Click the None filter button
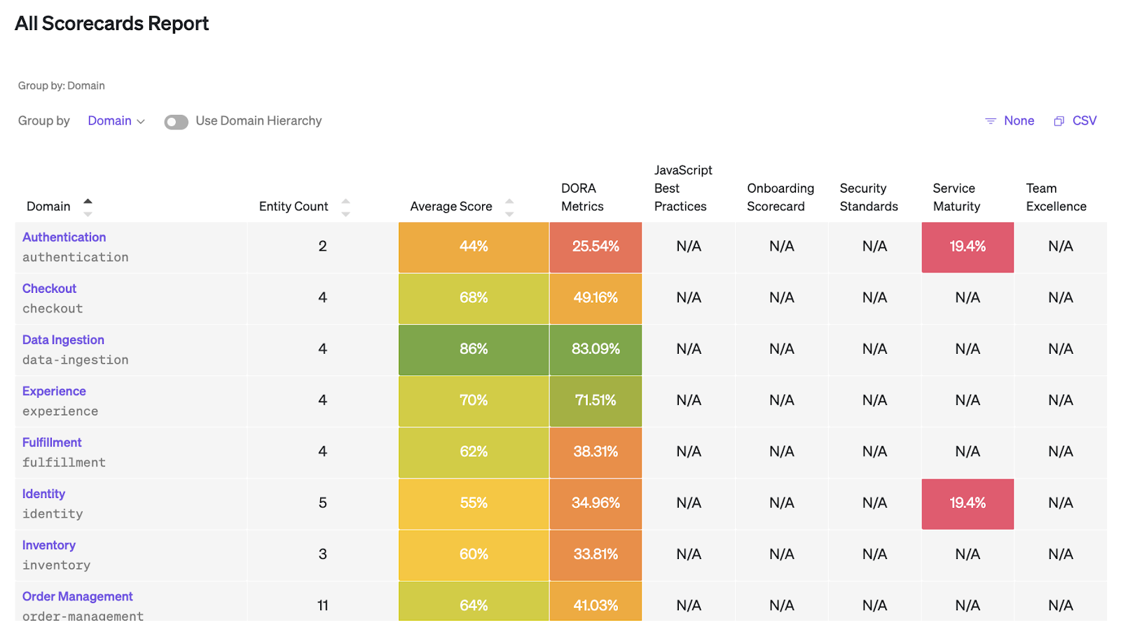The height and width of the screenshot is (634, 1121). coord(1019,121)
